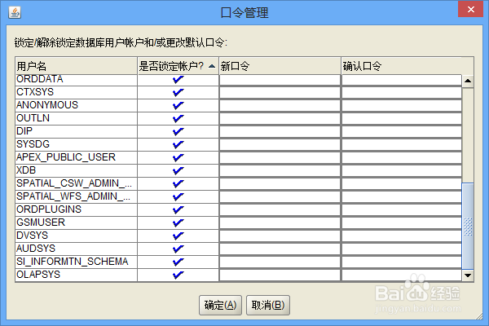Click new password field for ORDDATA

(280, 80)
